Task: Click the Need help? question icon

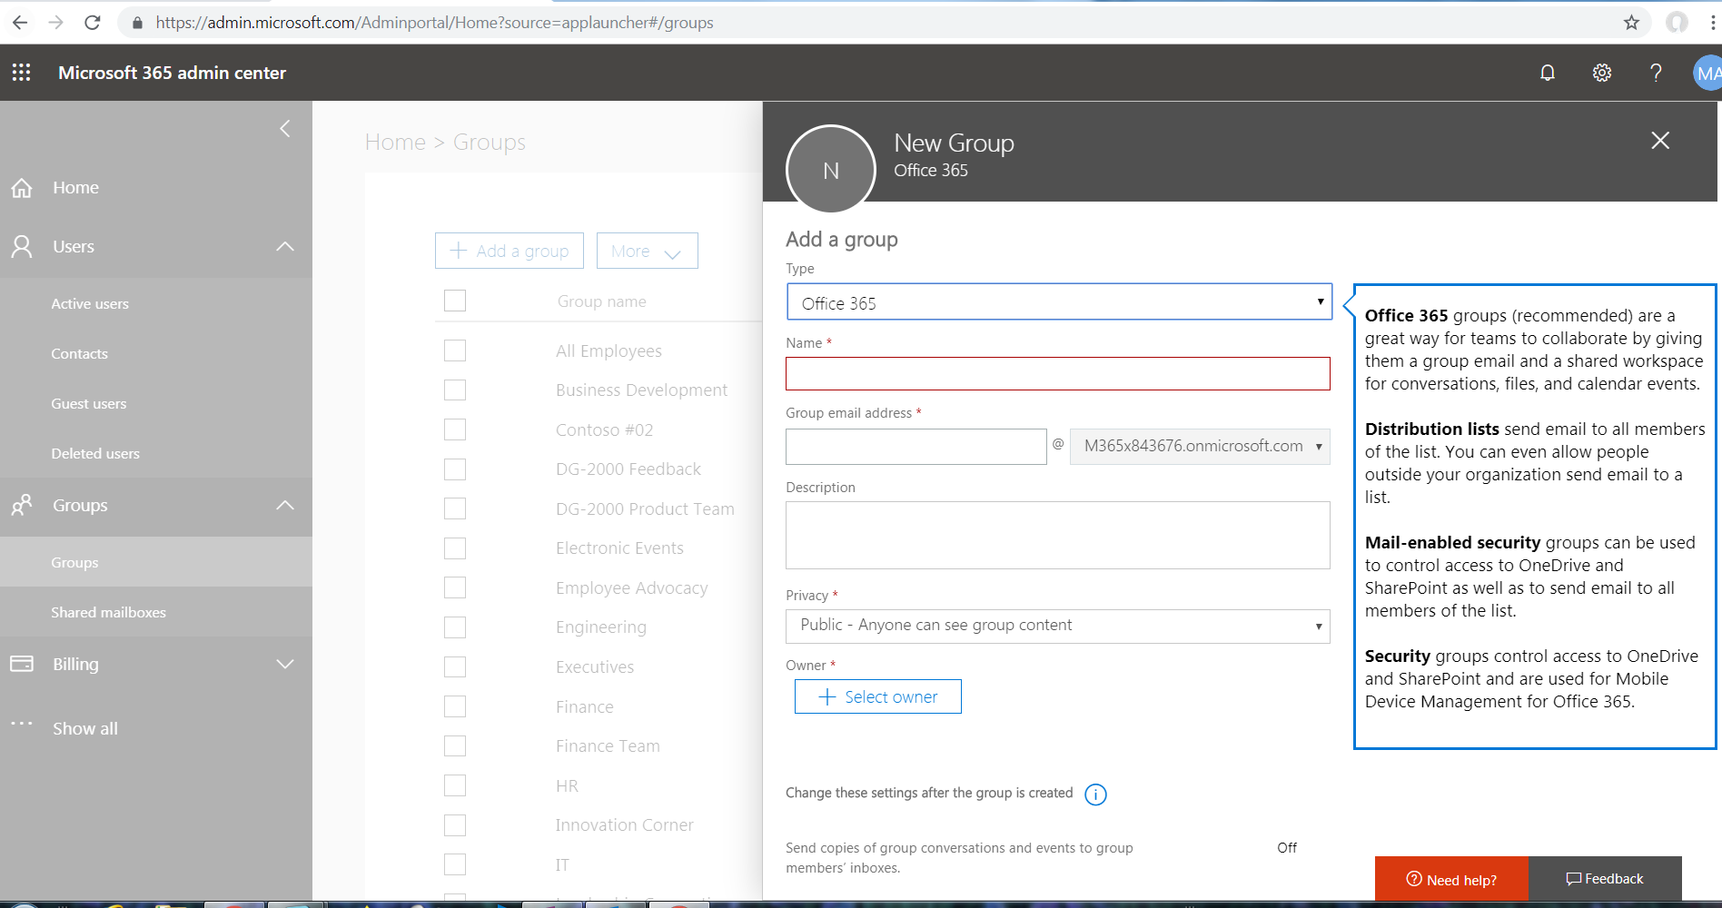Action: (x=1414, y=879)
